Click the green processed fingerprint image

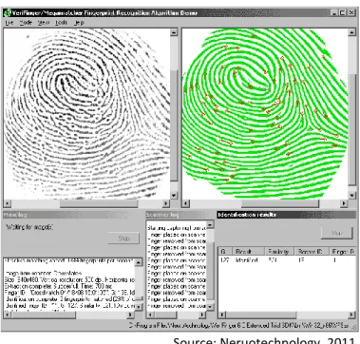[x=265, y=114]
